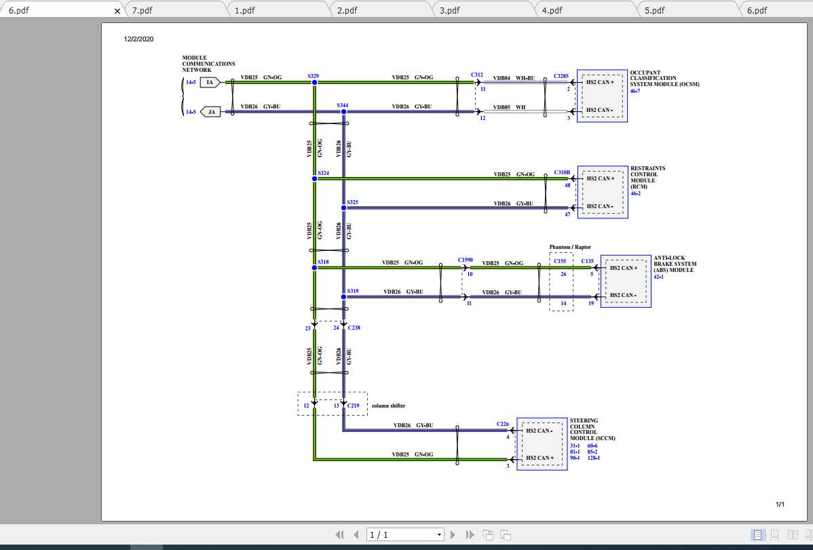Click the previous view icon
The image size is (813, 550).
[488, 534]
